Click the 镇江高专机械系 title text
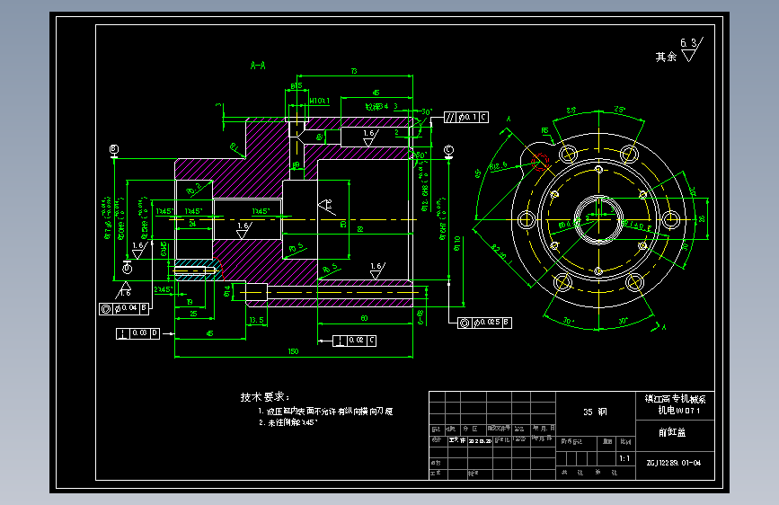 click(675, 399)
